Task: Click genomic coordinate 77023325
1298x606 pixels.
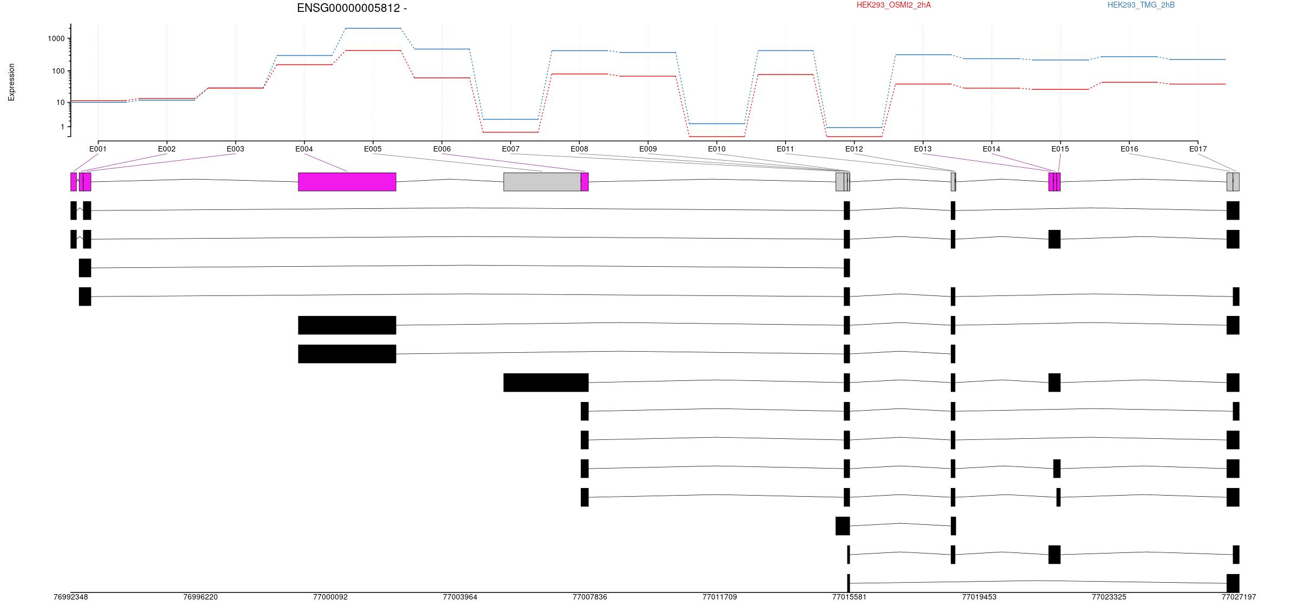Action: pyautogui.click(x=1109, y=597)
